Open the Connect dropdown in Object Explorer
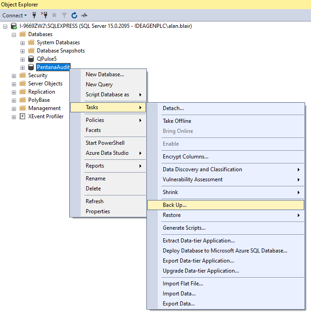 pos(15,16)
